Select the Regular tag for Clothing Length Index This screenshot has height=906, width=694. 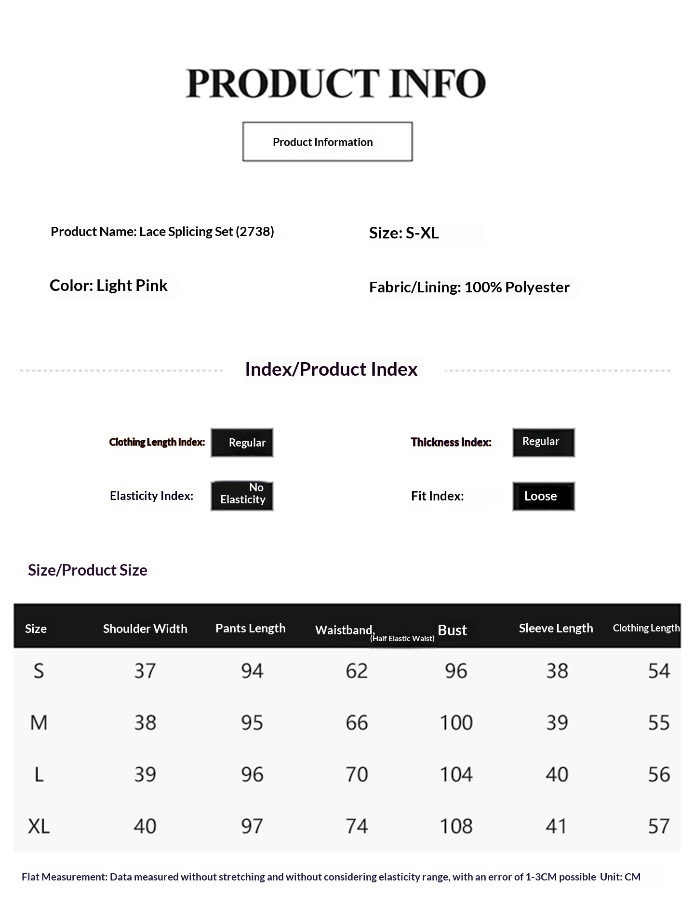(x=242, y=443)
